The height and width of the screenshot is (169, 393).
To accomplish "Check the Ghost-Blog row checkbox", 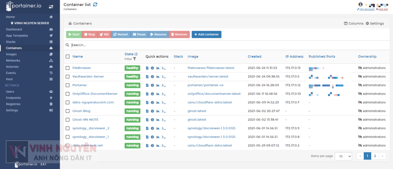I will (68, 111).
